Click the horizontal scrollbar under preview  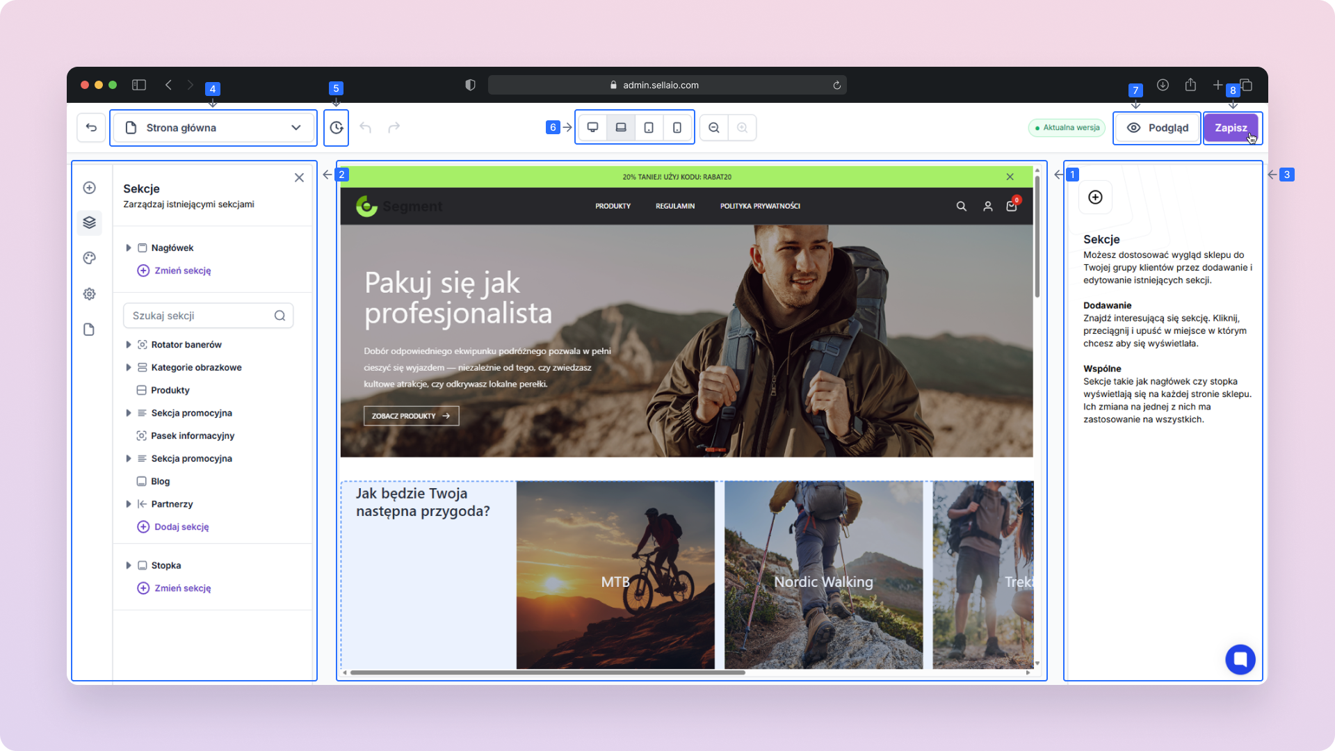click(x=548, y=672)
